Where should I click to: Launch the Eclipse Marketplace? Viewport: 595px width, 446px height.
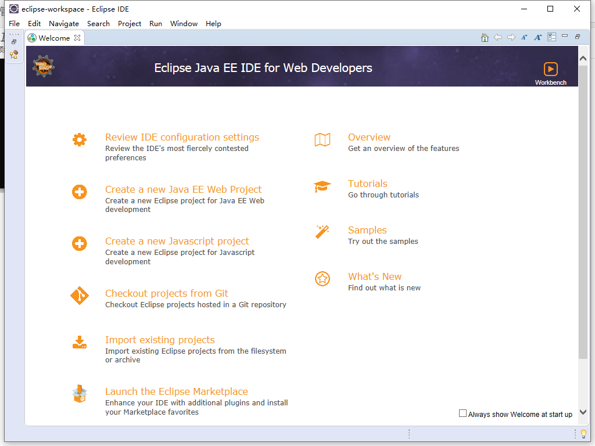176,391
